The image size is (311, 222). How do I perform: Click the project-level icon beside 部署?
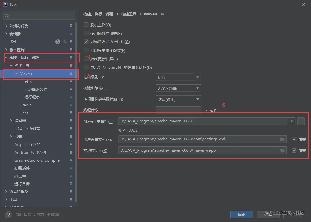71,136
